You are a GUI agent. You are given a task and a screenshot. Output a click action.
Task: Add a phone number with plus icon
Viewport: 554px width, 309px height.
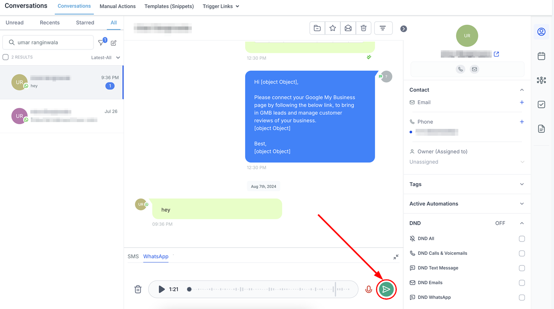pyautogui.click(x=522, y=122)
